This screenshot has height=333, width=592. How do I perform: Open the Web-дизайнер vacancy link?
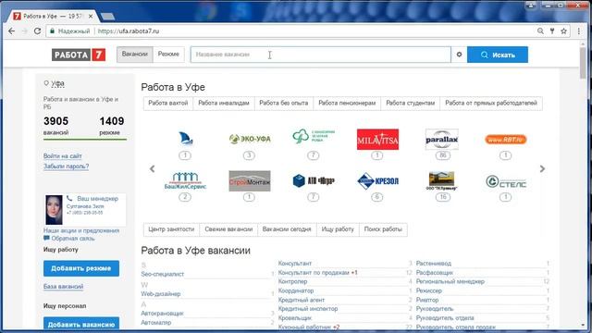click(161, 294)
